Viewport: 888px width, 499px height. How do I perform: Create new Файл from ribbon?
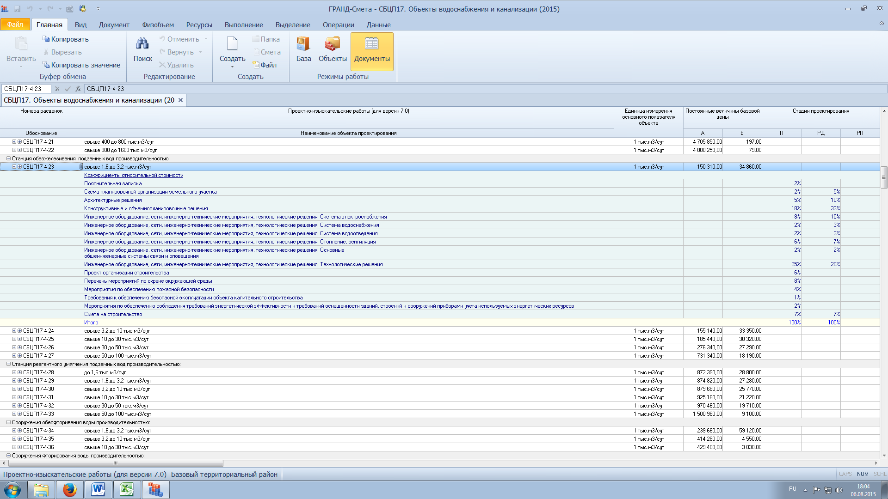[x=265, y=65]
